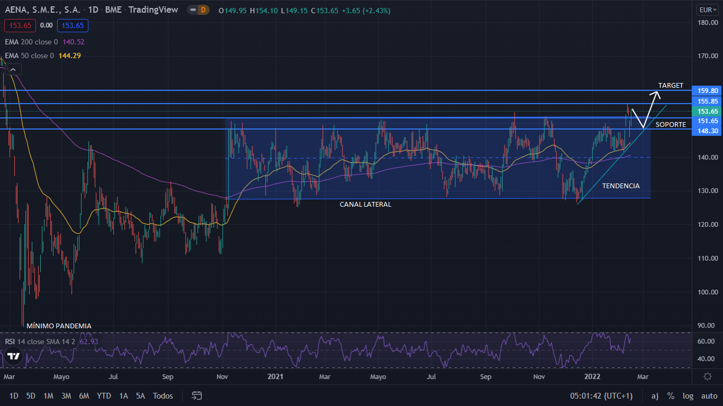Select the YTD time range
The width and height of the screenshot is (723, 406).
click(104, 395)
